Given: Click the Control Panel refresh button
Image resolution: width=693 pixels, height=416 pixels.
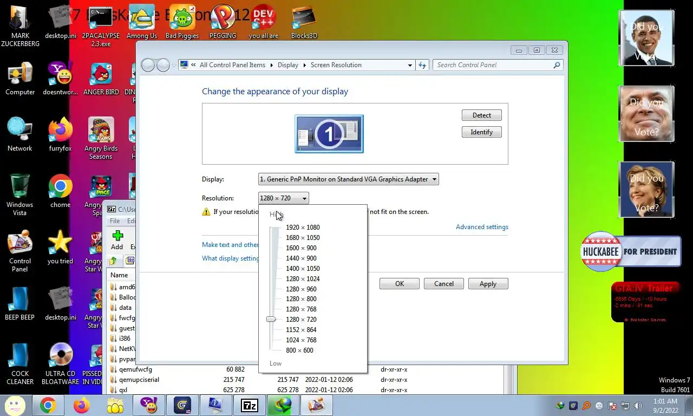Looking at the screenshot, I should coord(422,65).
